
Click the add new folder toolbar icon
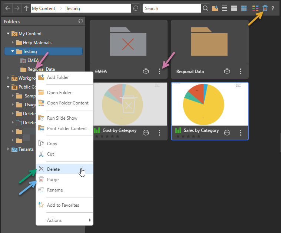[x=215, y=8]
